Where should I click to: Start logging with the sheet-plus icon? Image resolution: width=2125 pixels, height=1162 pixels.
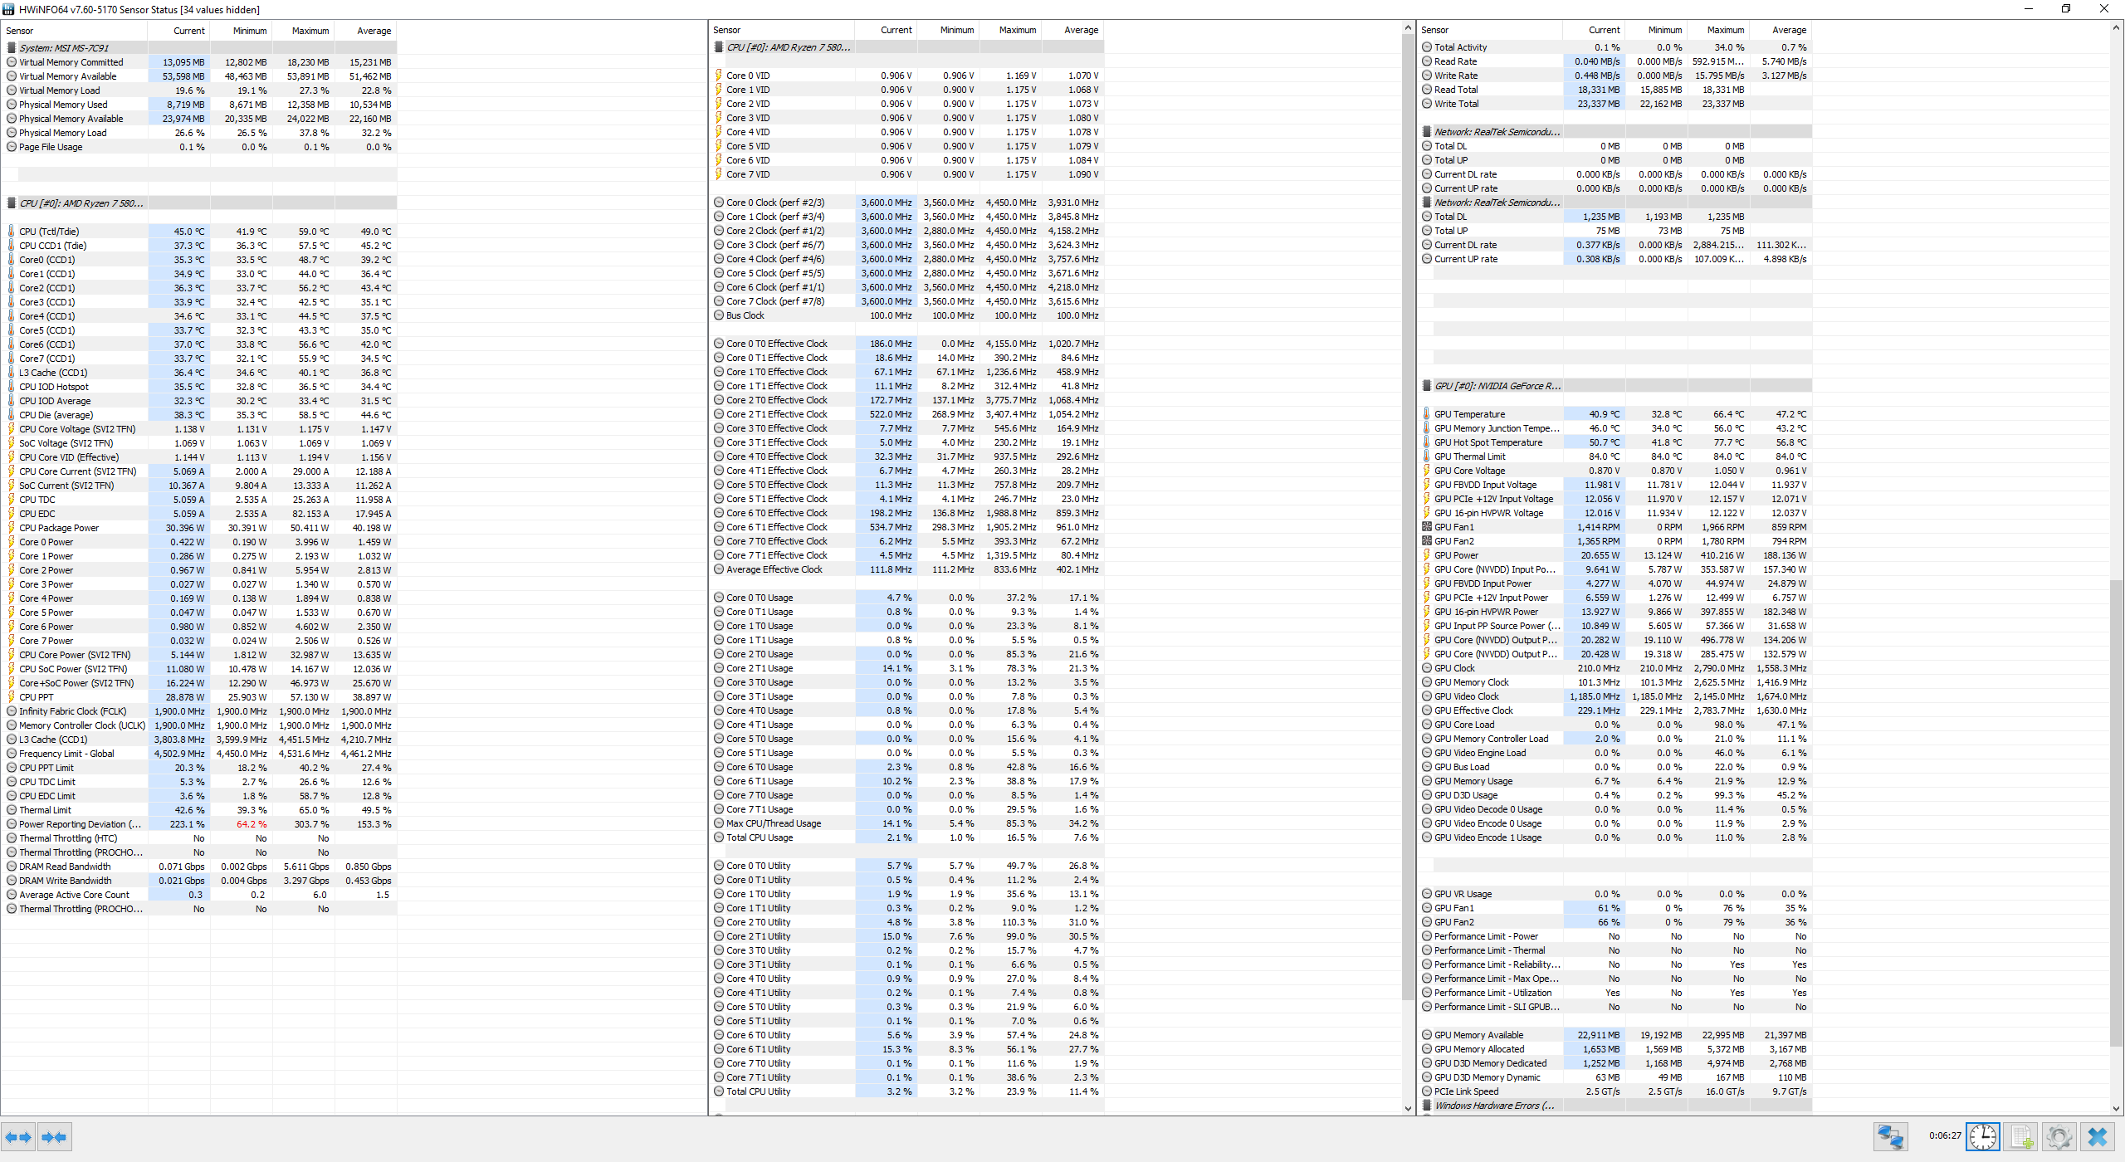[x=2021, y=1136]
